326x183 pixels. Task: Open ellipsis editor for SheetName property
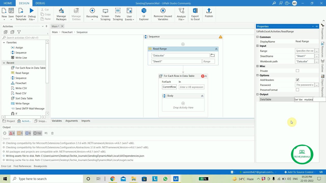(317, 56)
